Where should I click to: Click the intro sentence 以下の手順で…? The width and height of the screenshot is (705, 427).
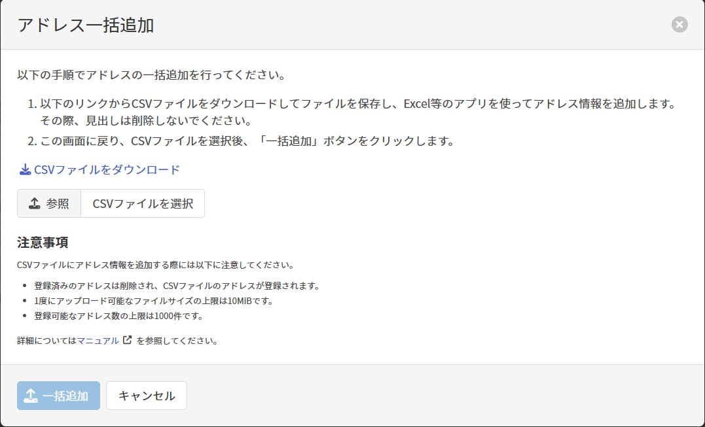(151, 75)
